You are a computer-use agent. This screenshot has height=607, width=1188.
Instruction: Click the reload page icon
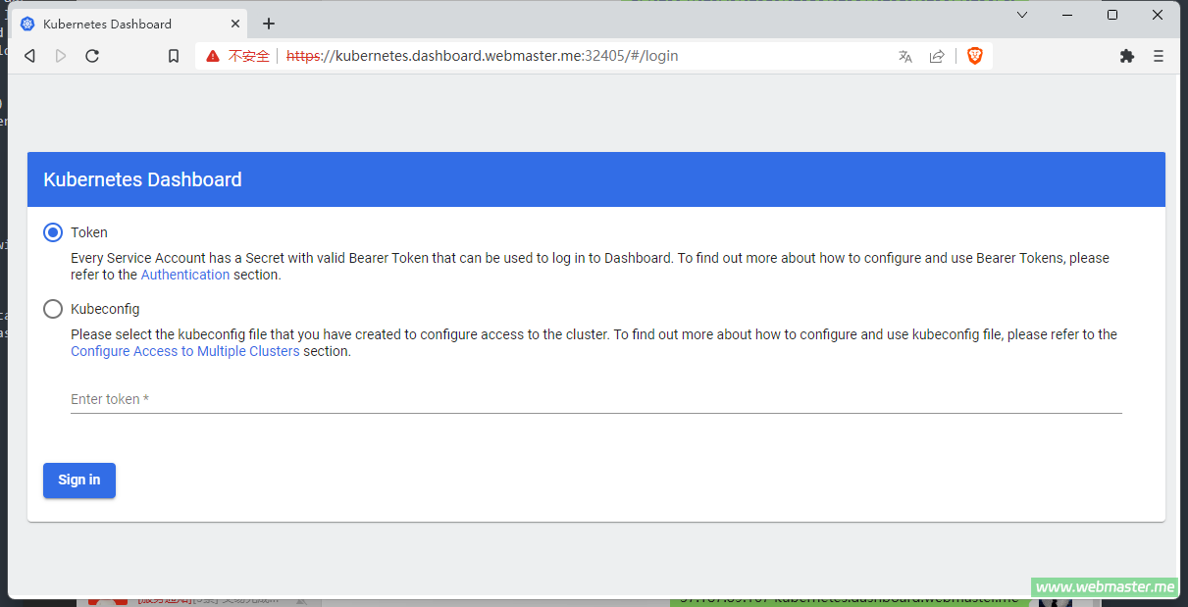click(x=92, y=56)
